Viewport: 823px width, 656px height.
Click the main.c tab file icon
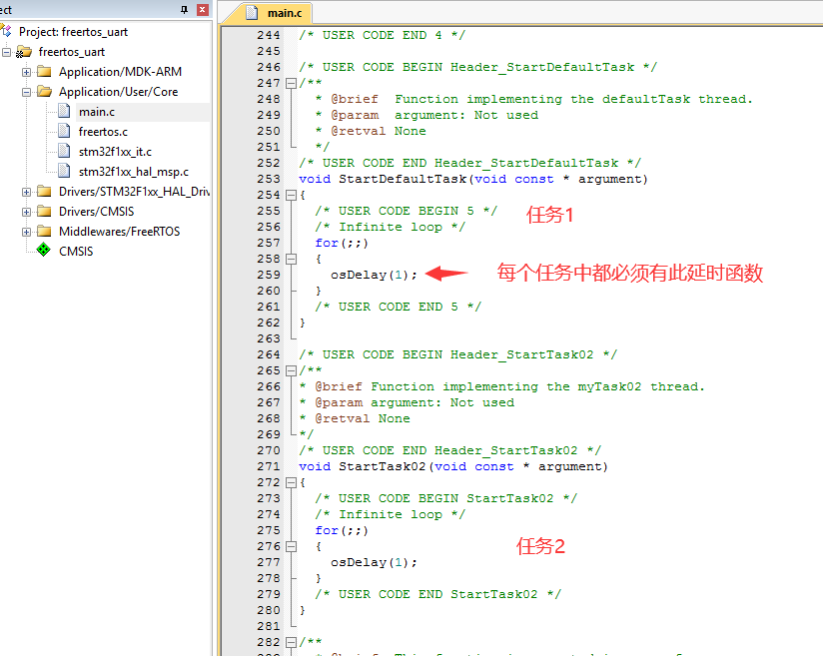tap(252, 13)
